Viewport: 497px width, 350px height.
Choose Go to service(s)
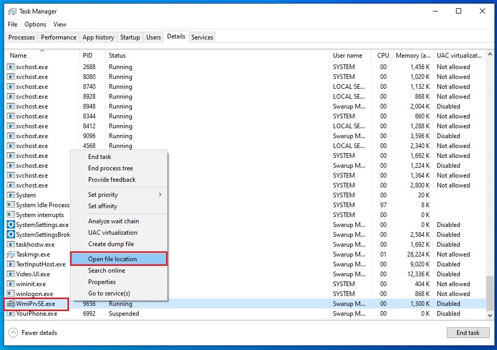(119, 293)
